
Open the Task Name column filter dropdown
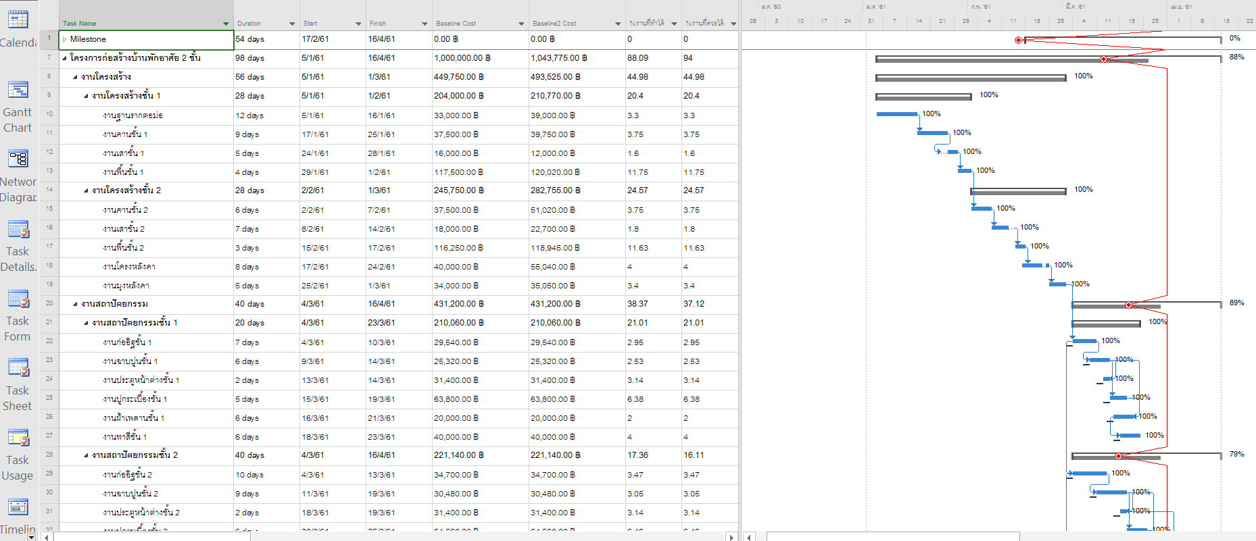[226, 24]
